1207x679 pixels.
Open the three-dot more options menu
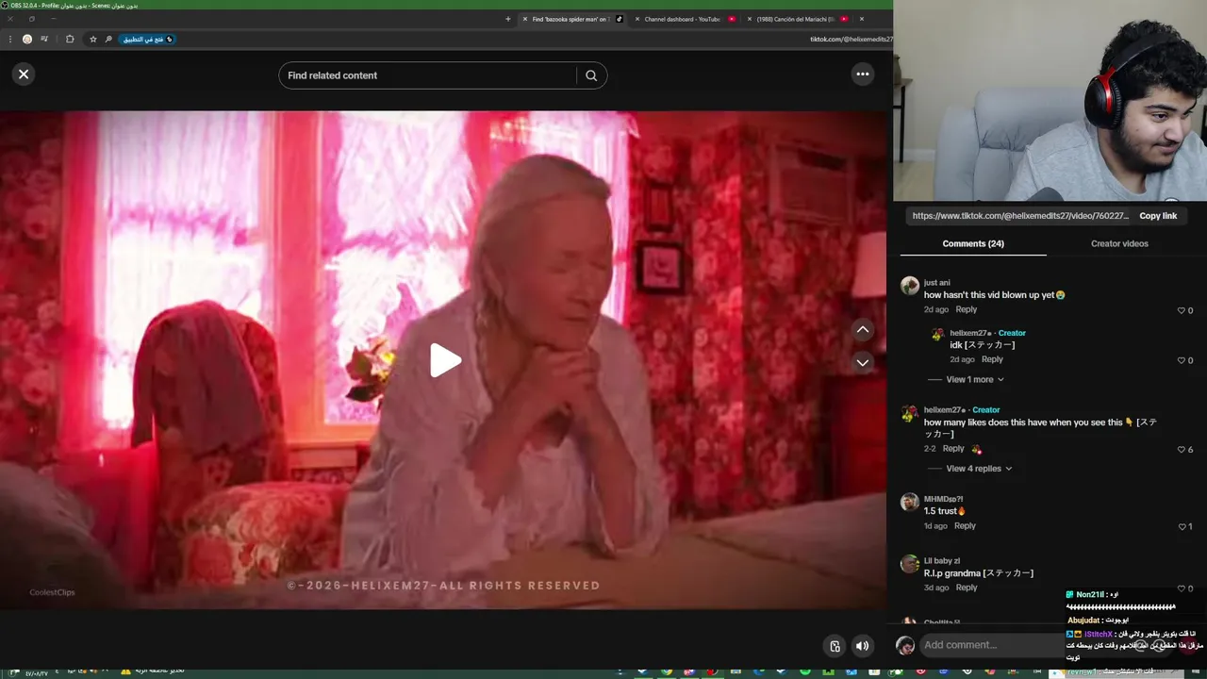point(862,75)
